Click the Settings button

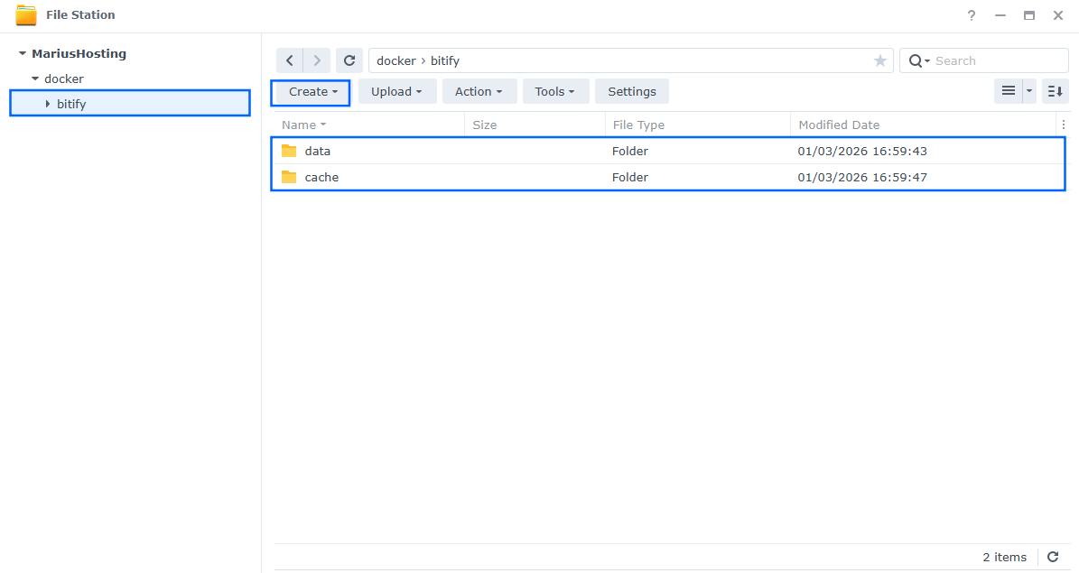point(631,91)
